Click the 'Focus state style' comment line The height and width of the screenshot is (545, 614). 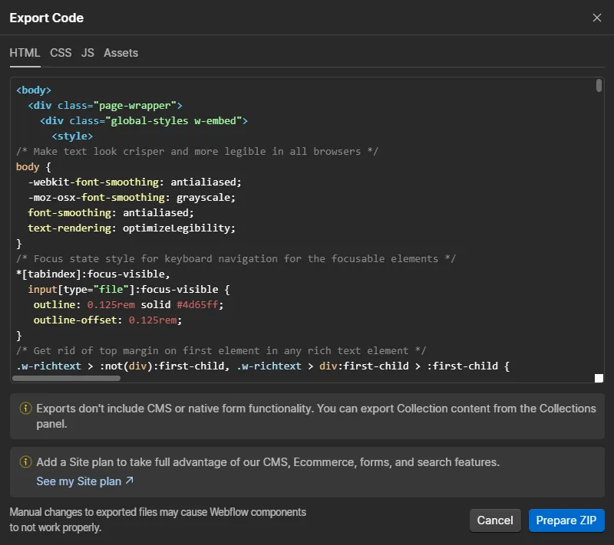[236, 259]
